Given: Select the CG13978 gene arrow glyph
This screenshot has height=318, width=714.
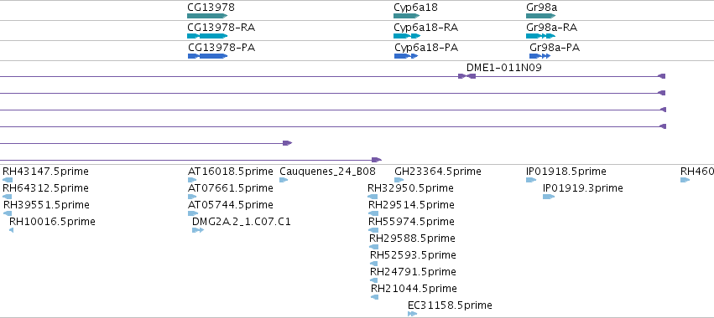Looking at the screenshot, I should pyautogui.click(x=207, y=16).
